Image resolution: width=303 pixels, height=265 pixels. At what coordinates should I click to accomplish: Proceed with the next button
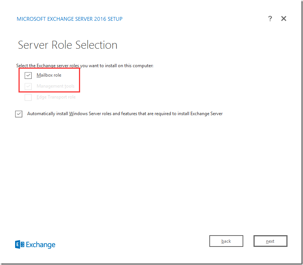pos(270,241)
